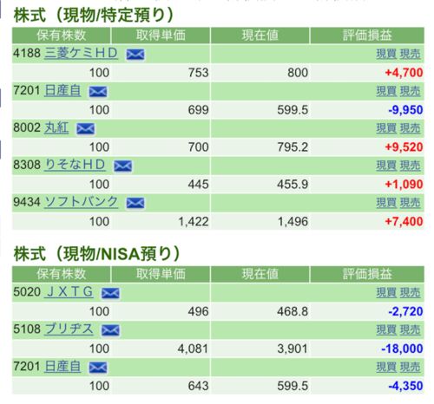The height and width of the screenshot is (404, 434).
Task: Click 現売 for 日産自 in NISA預り
Action: (x=410, y=368)
